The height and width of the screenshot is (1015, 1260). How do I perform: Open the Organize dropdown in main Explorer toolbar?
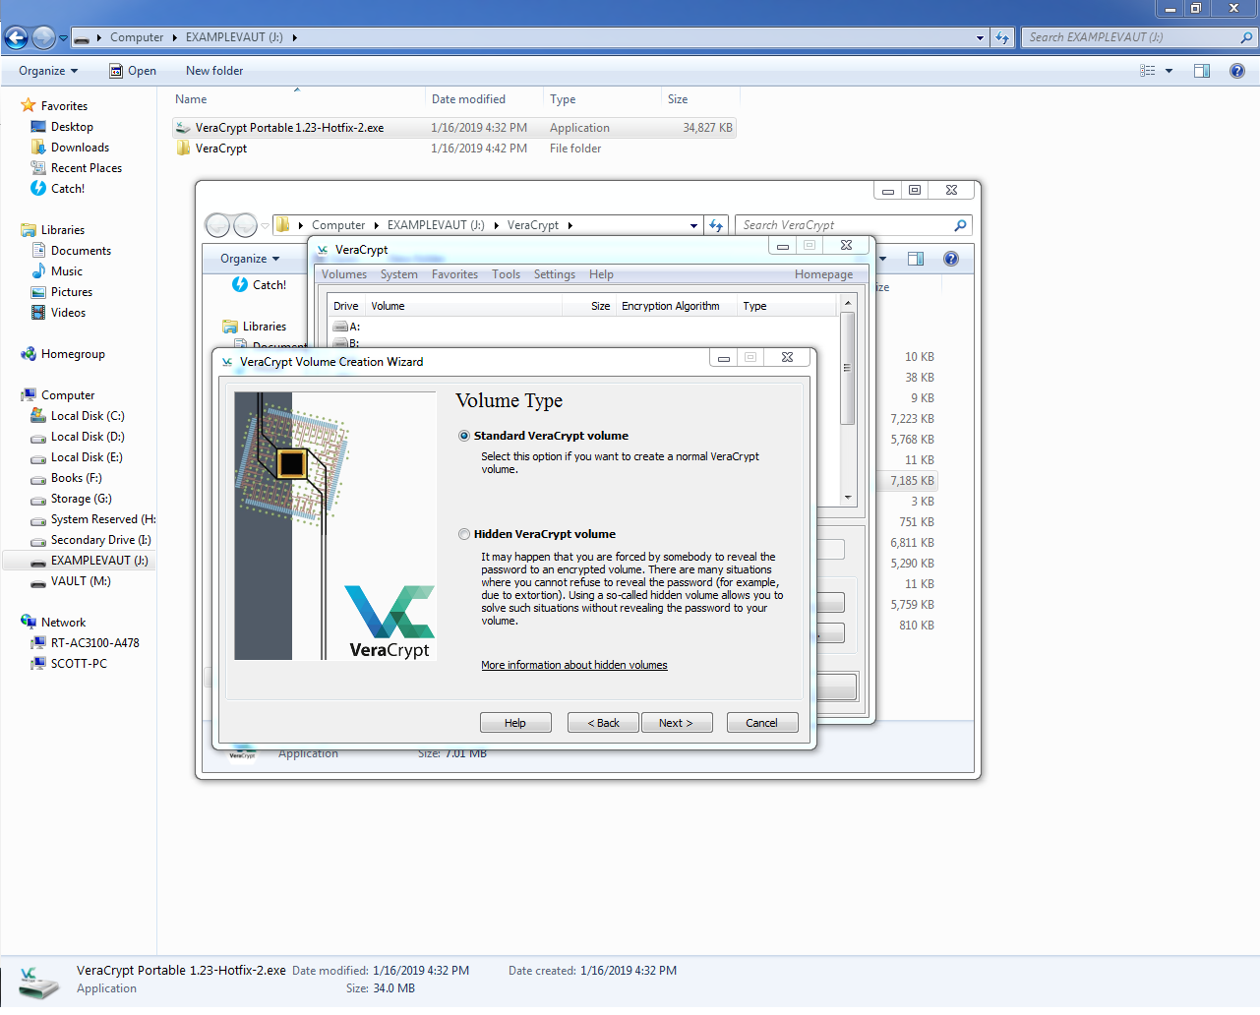pos(48,71)
